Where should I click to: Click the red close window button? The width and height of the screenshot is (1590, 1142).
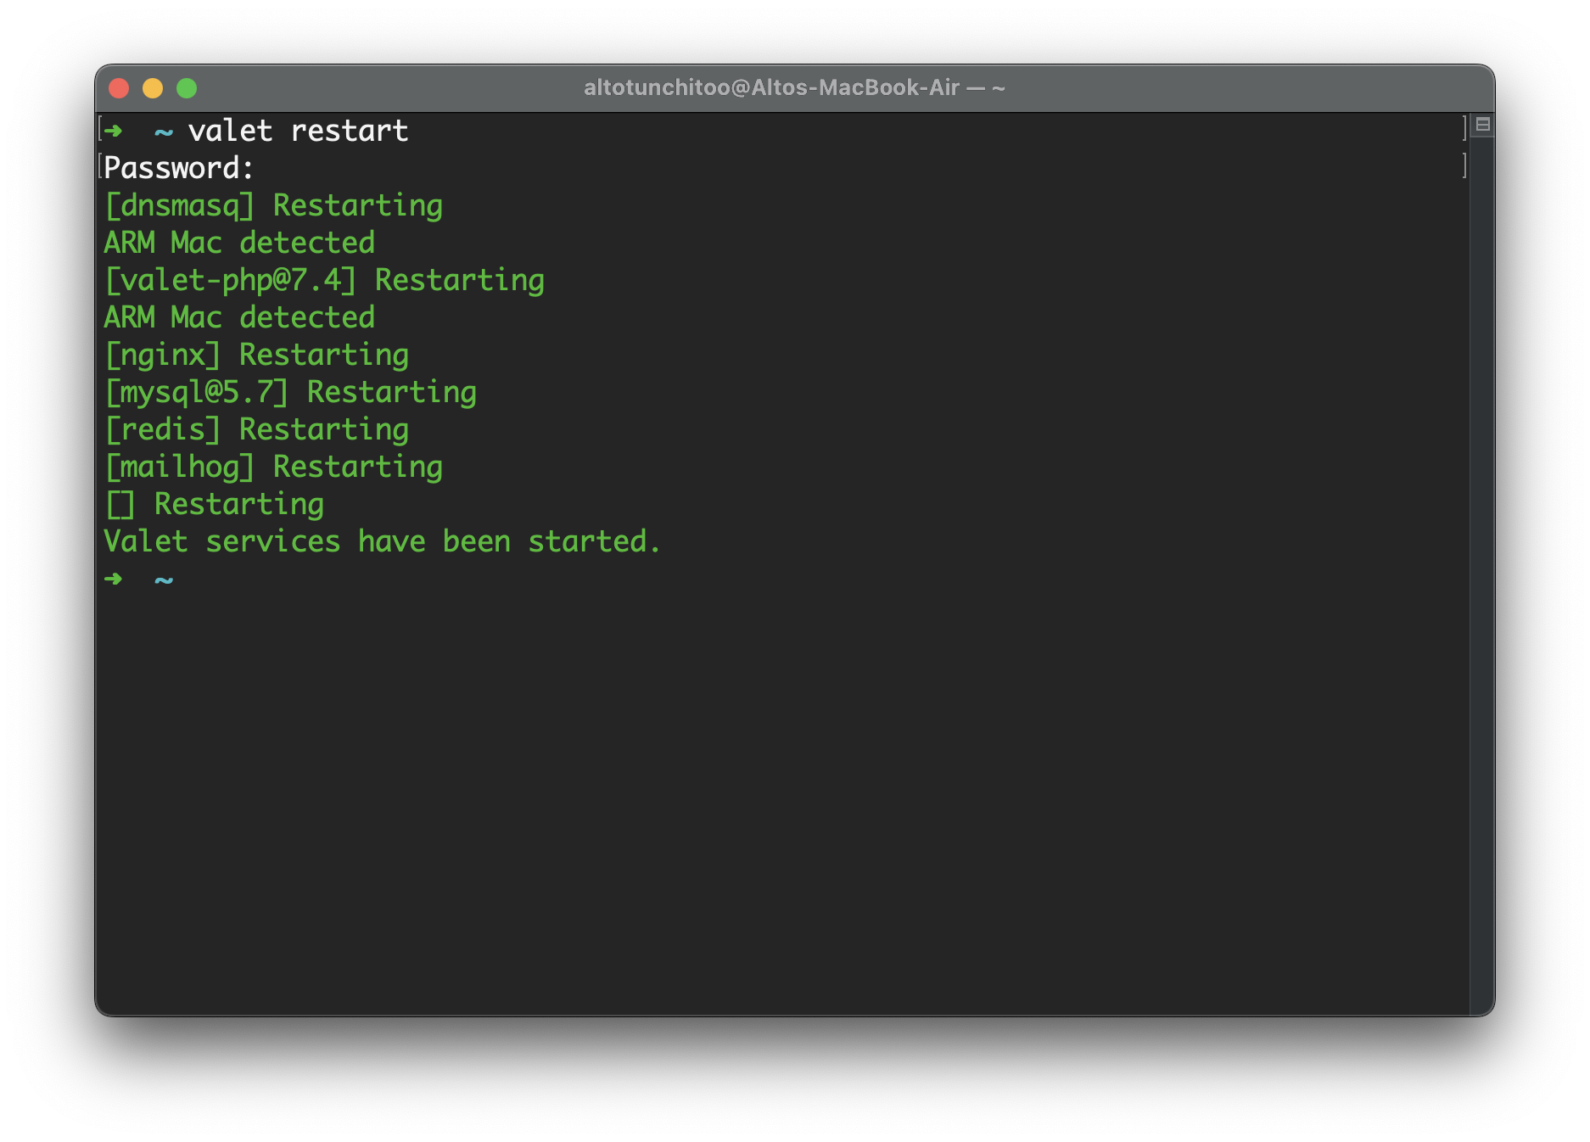tap(119, 88)
